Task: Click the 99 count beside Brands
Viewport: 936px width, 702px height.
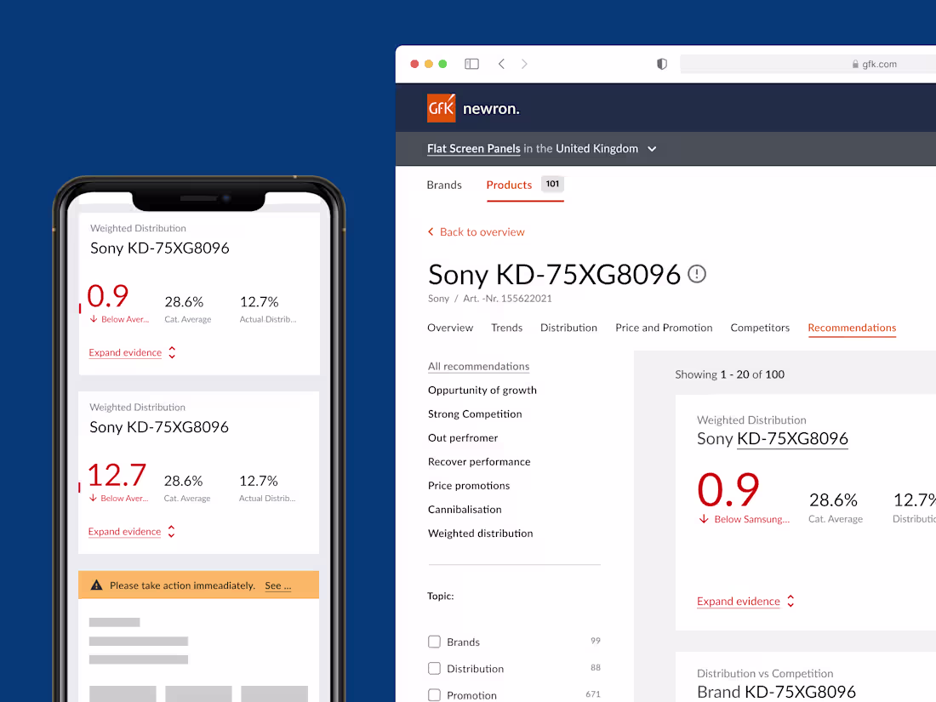Action: tap(595, 641)
